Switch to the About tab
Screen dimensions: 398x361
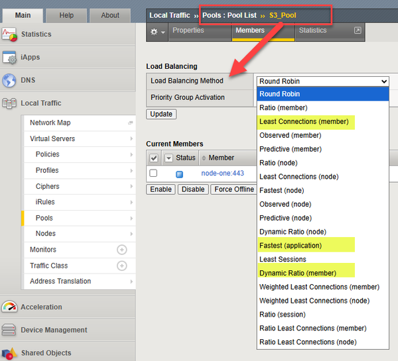[x=110, y=15]
